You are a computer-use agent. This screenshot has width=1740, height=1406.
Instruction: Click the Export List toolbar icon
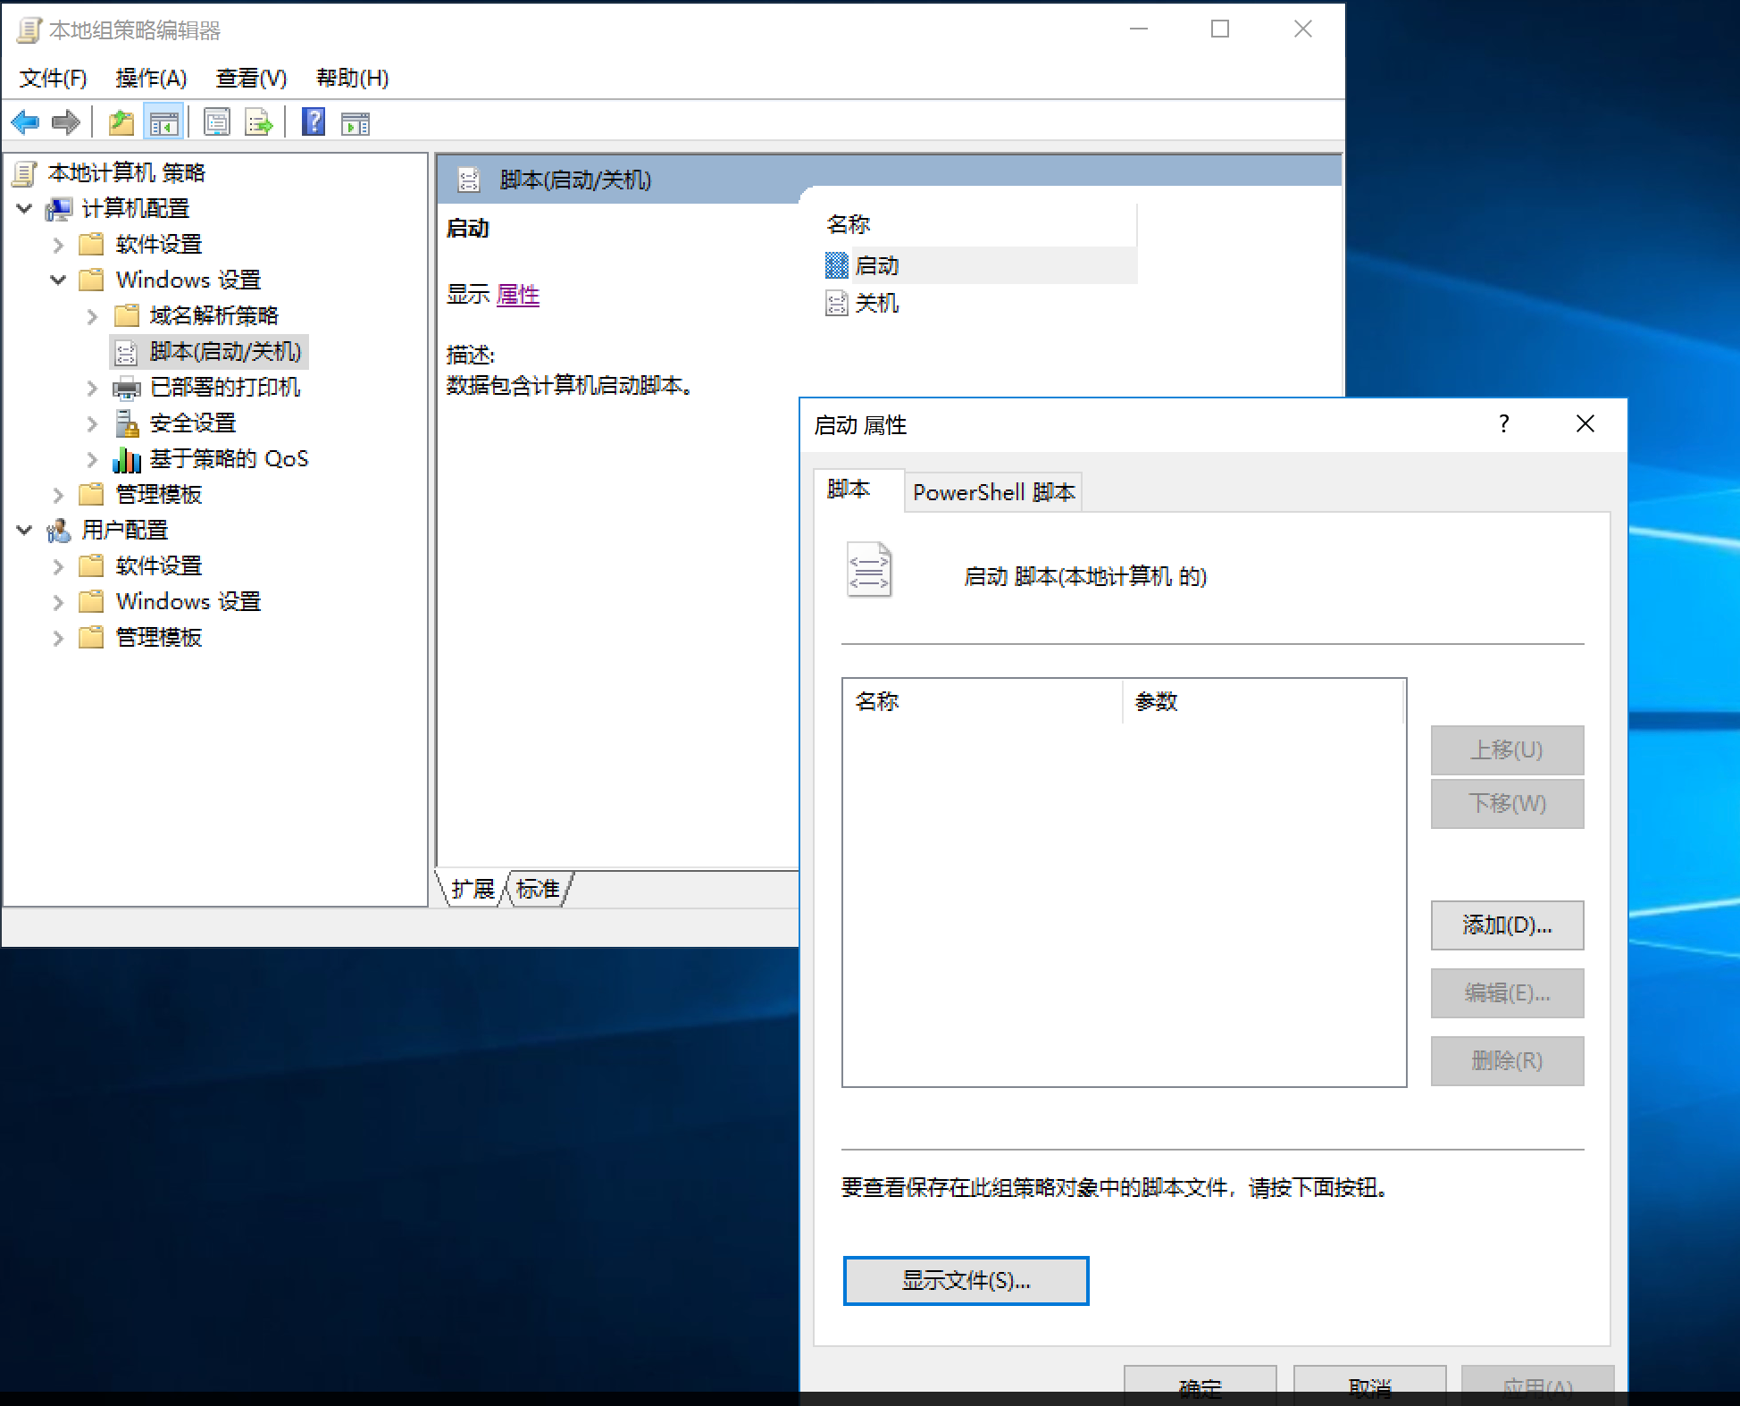coord(258,122)
